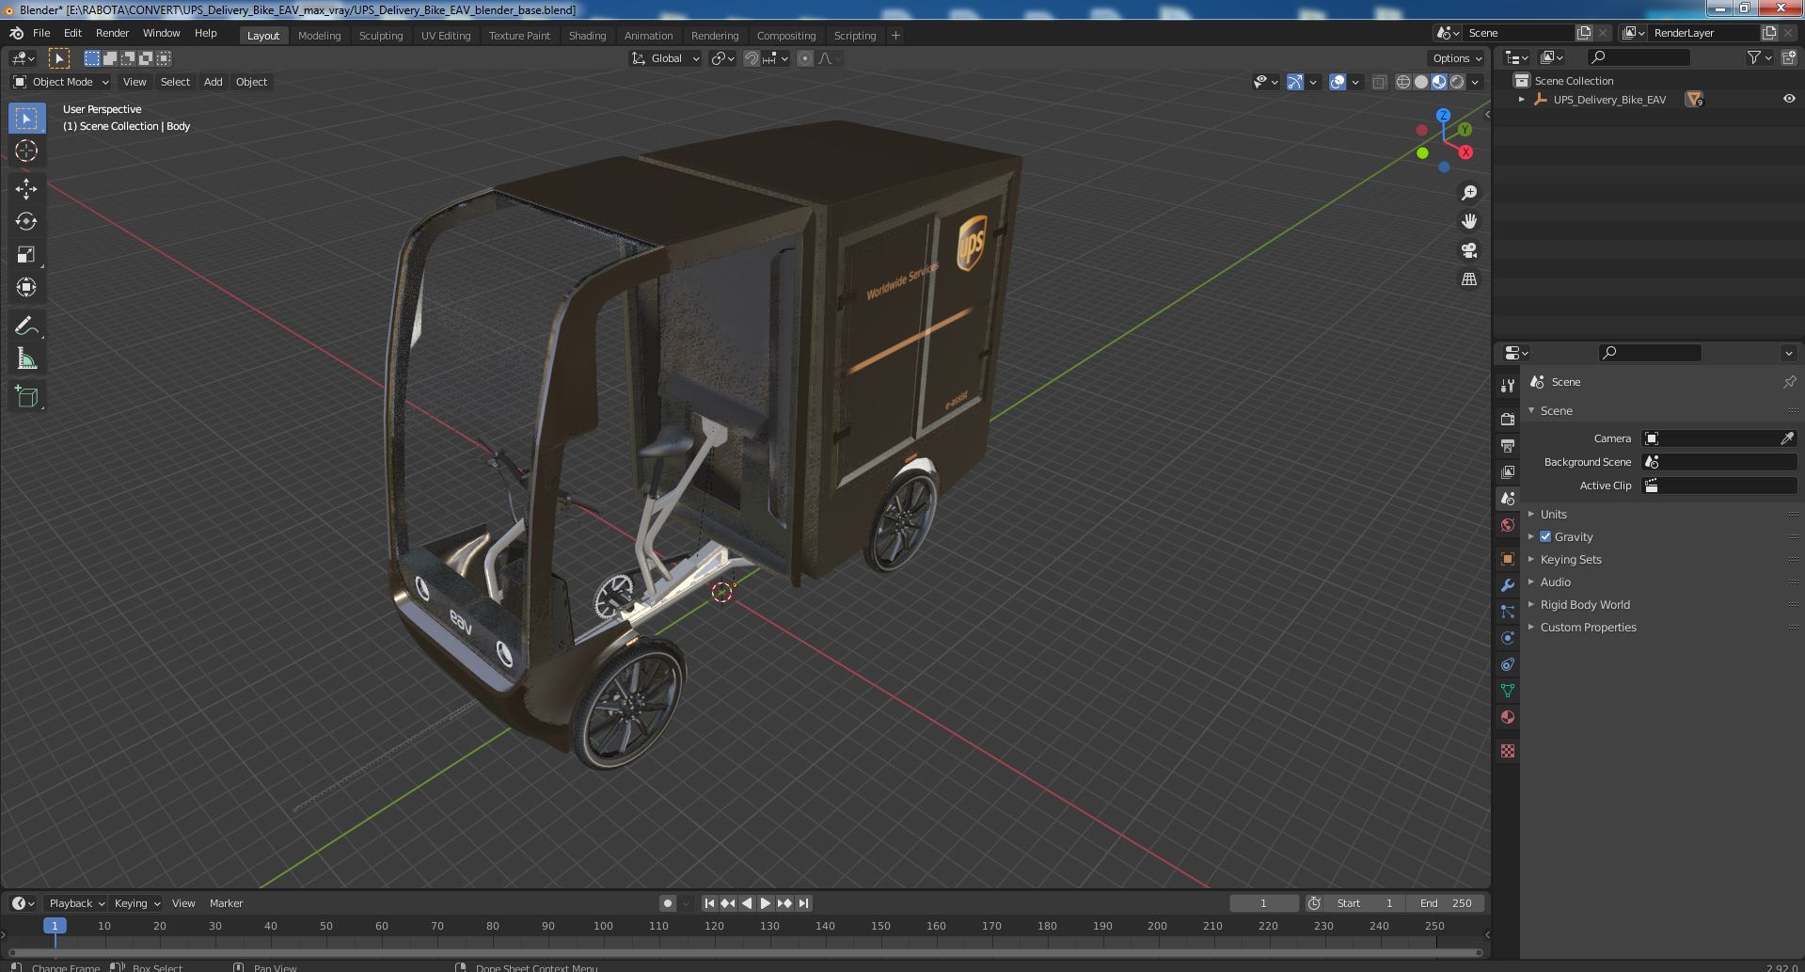
Task: Jump to the start frame
Action: (709, 903)
